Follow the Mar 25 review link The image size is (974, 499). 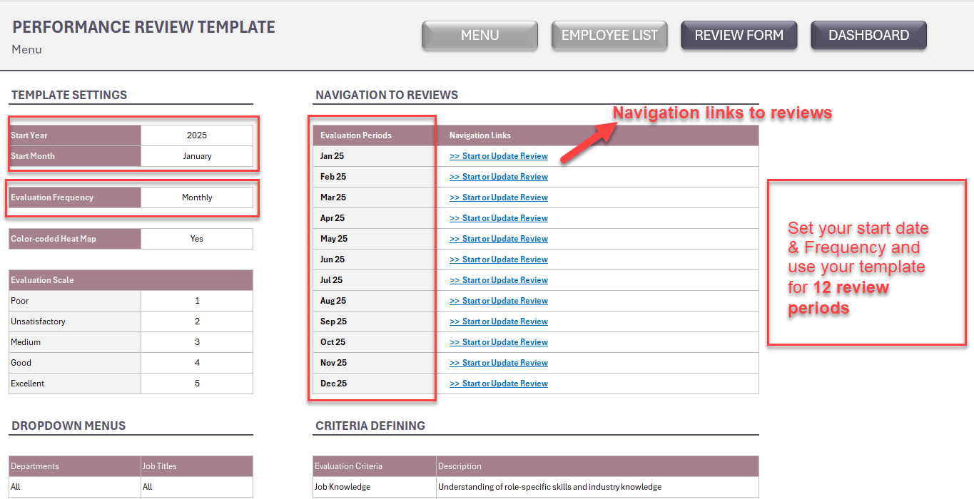tap(499, 197)
